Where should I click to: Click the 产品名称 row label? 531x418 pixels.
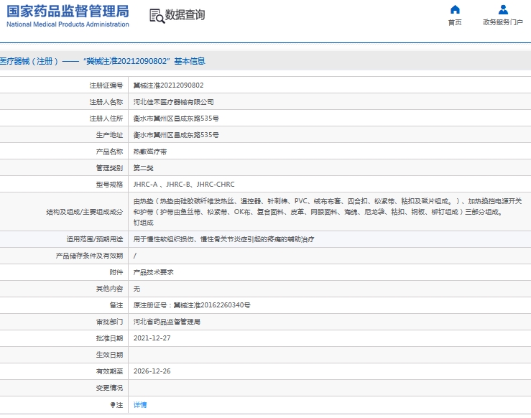click(x=109, y=152)
